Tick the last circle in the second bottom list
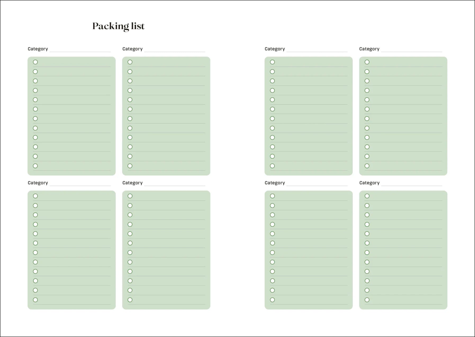The height and width of the screenshot is (337, 475). point(130,300)
